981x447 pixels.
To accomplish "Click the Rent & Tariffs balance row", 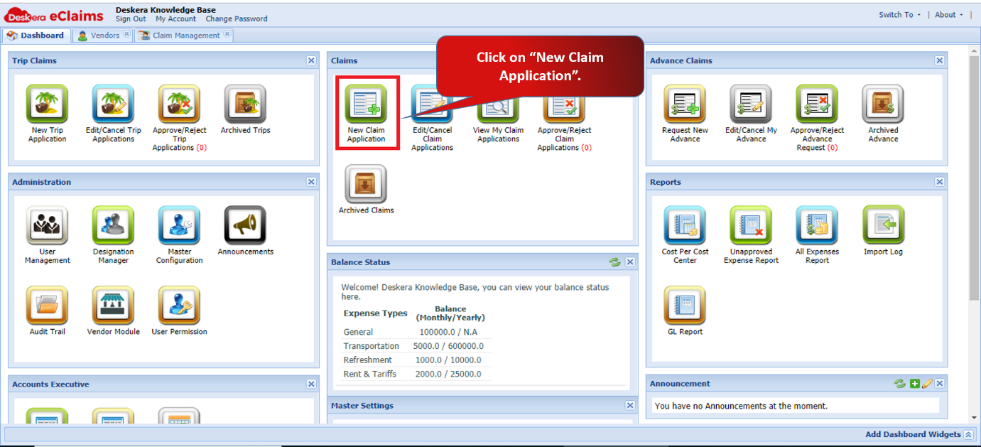I will coord(415,375).
